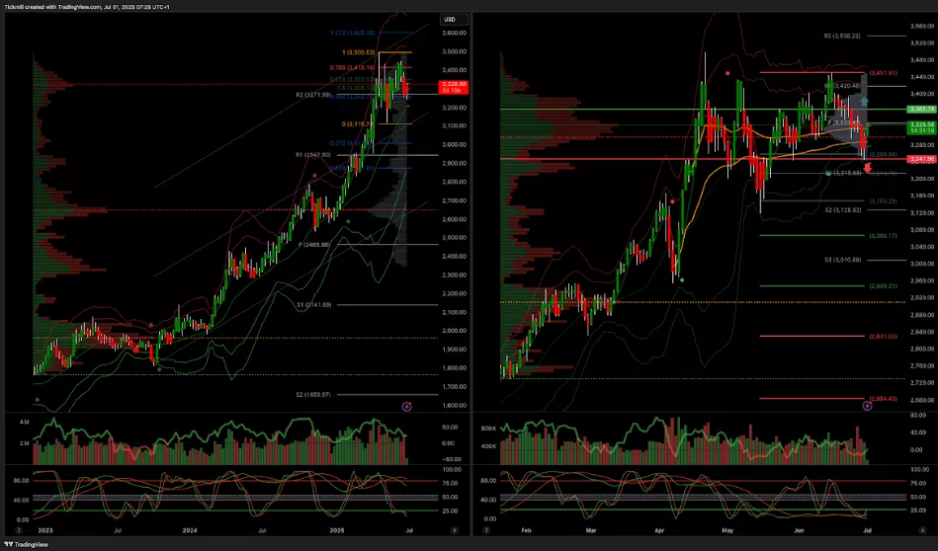Click the Apr label on right time axis
The width and height of the screenshot is (938, 551).
(x=660, y=530)
